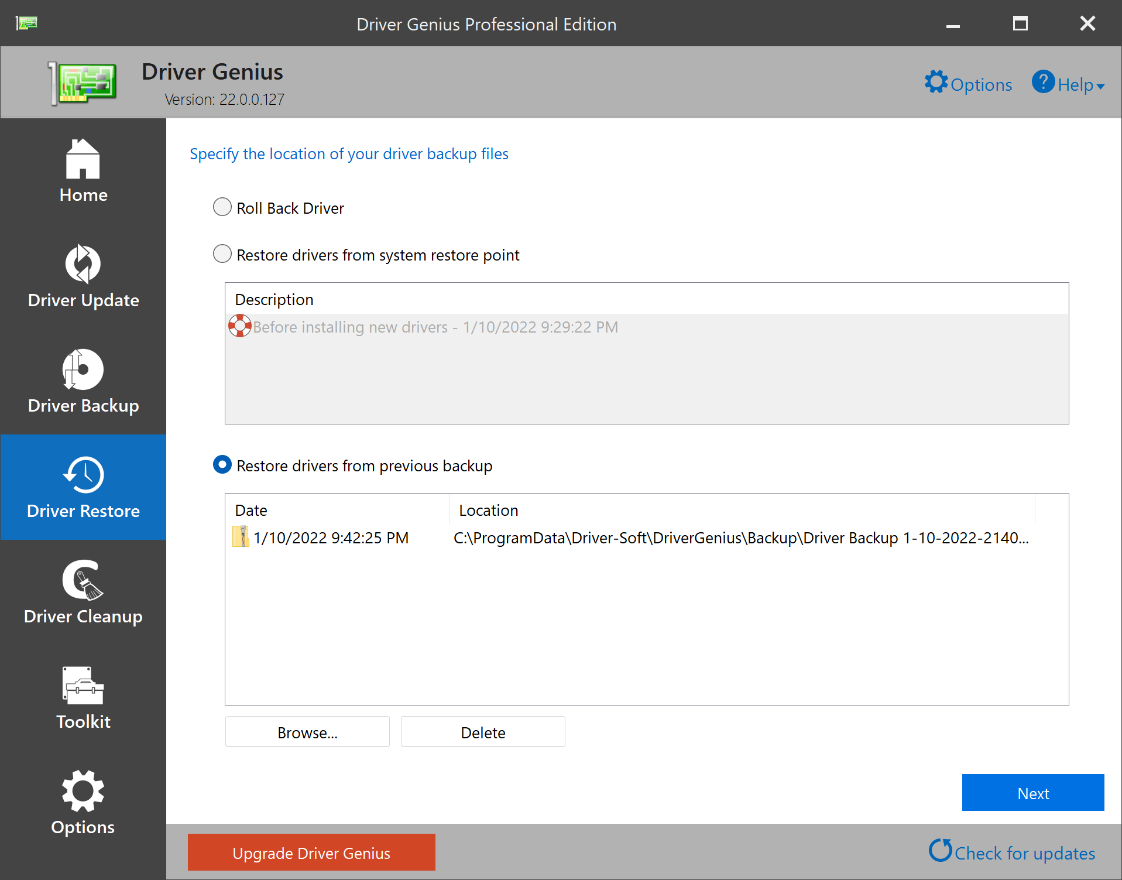
Task: Click the blue Next button
Action: [1032, 793]
